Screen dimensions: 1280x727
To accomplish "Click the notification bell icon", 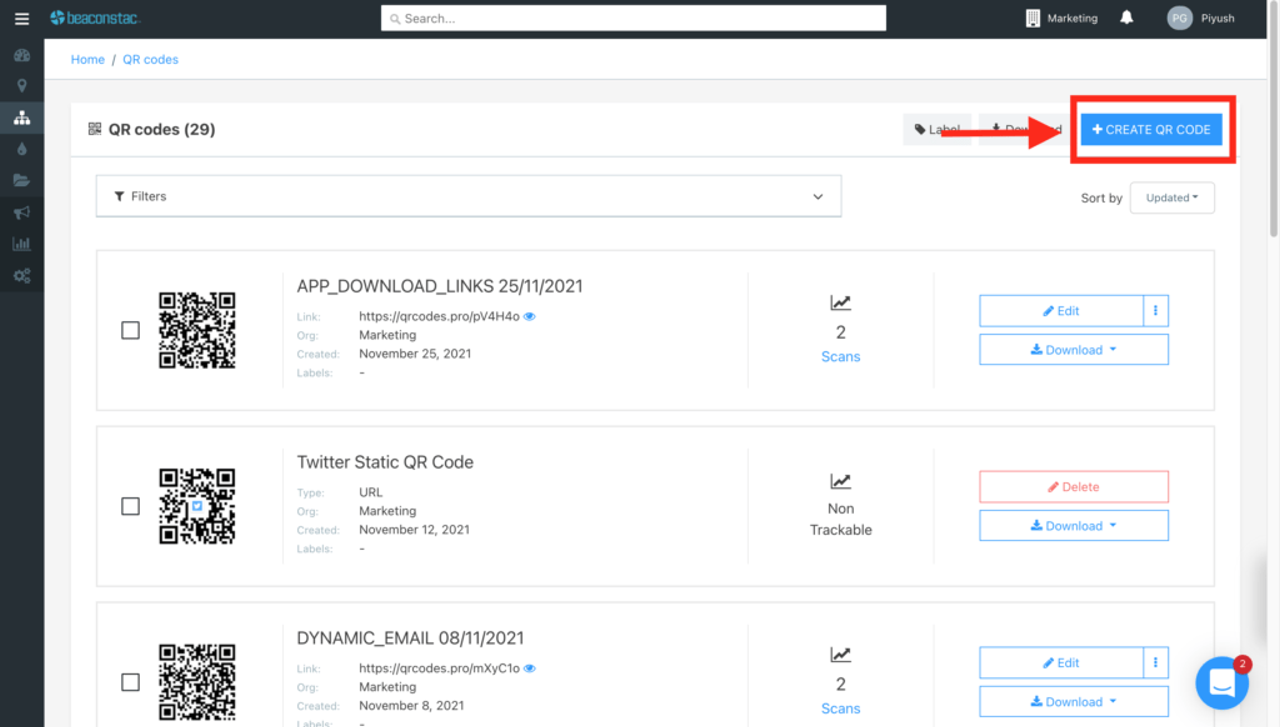I will point(1126,18).
